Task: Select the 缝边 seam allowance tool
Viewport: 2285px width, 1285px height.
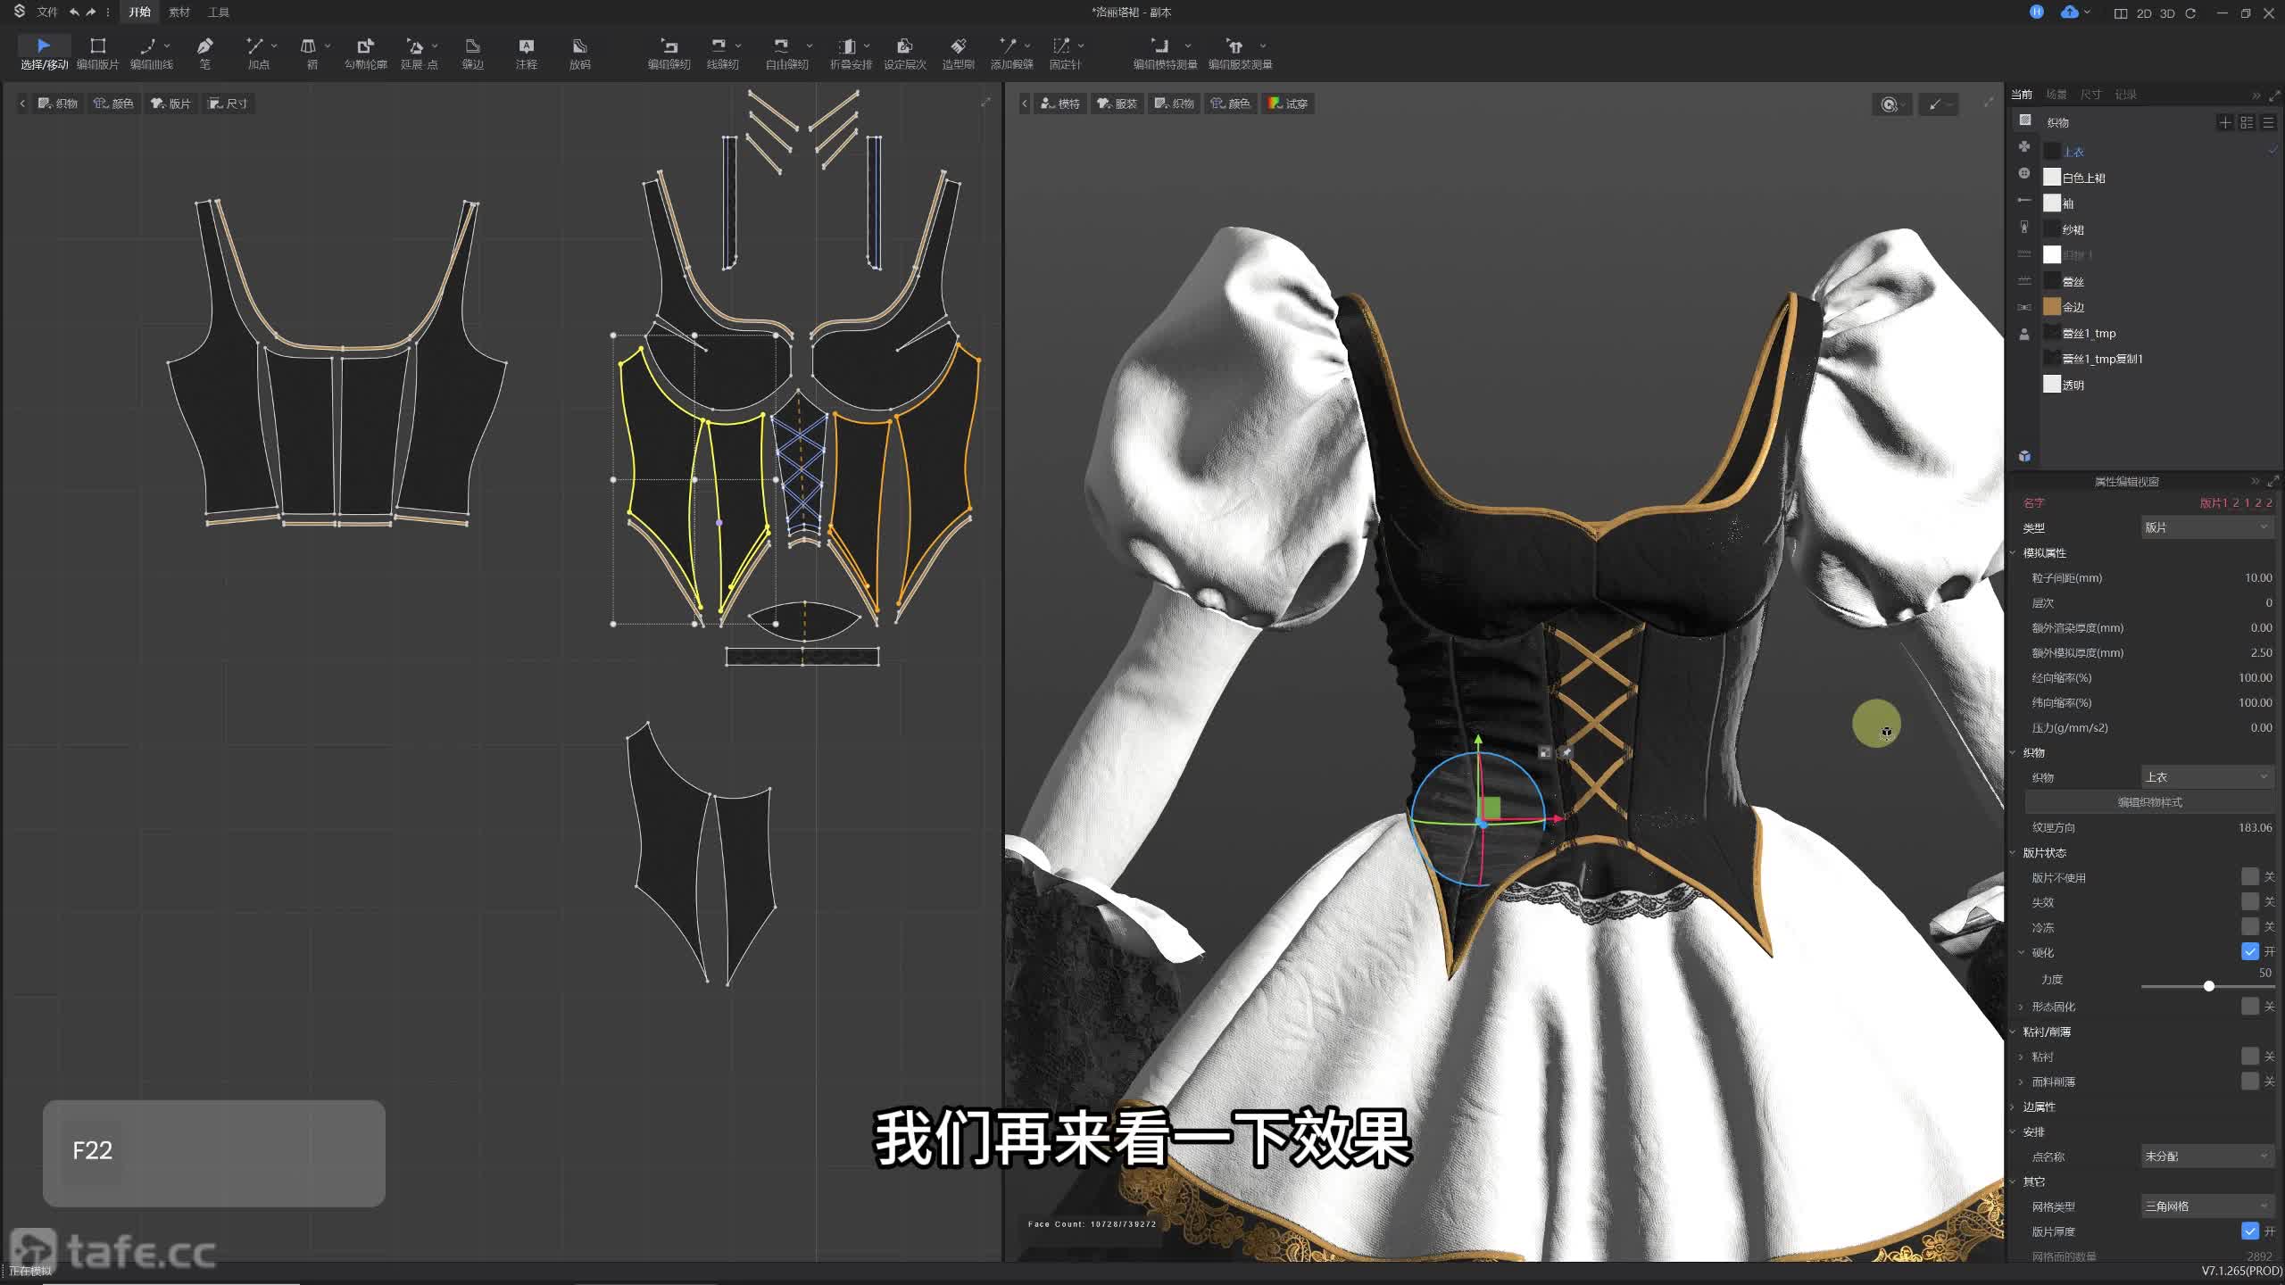Action: click(472, 53)
